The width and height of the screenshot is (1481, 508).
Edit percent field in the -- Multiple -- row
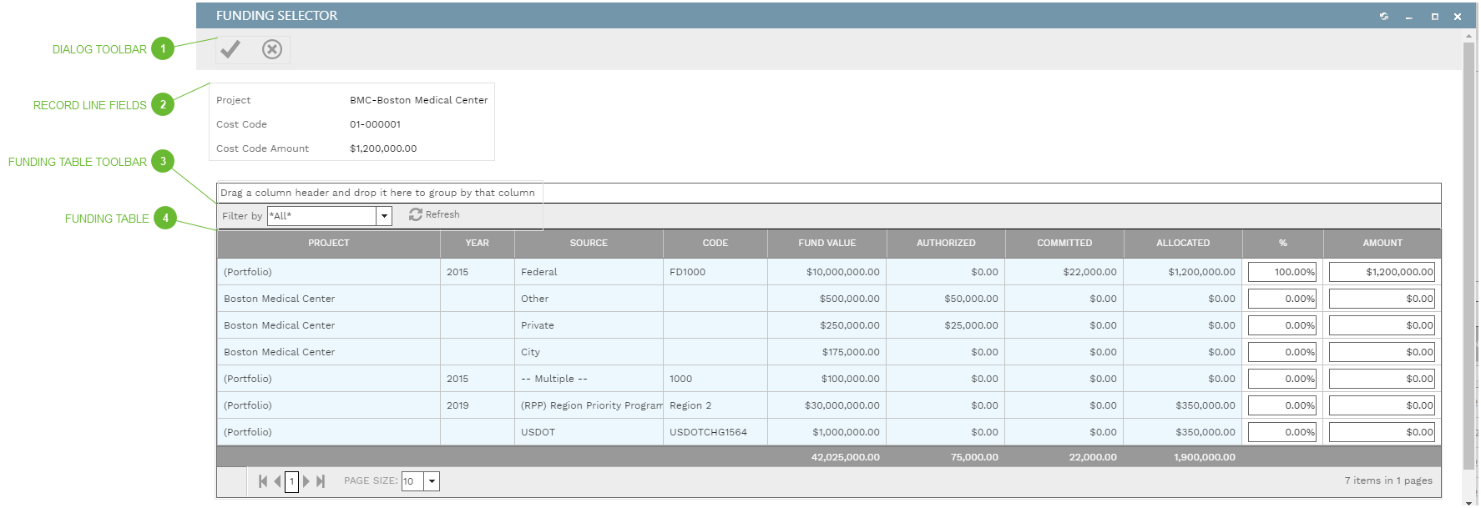(1282, 379)
